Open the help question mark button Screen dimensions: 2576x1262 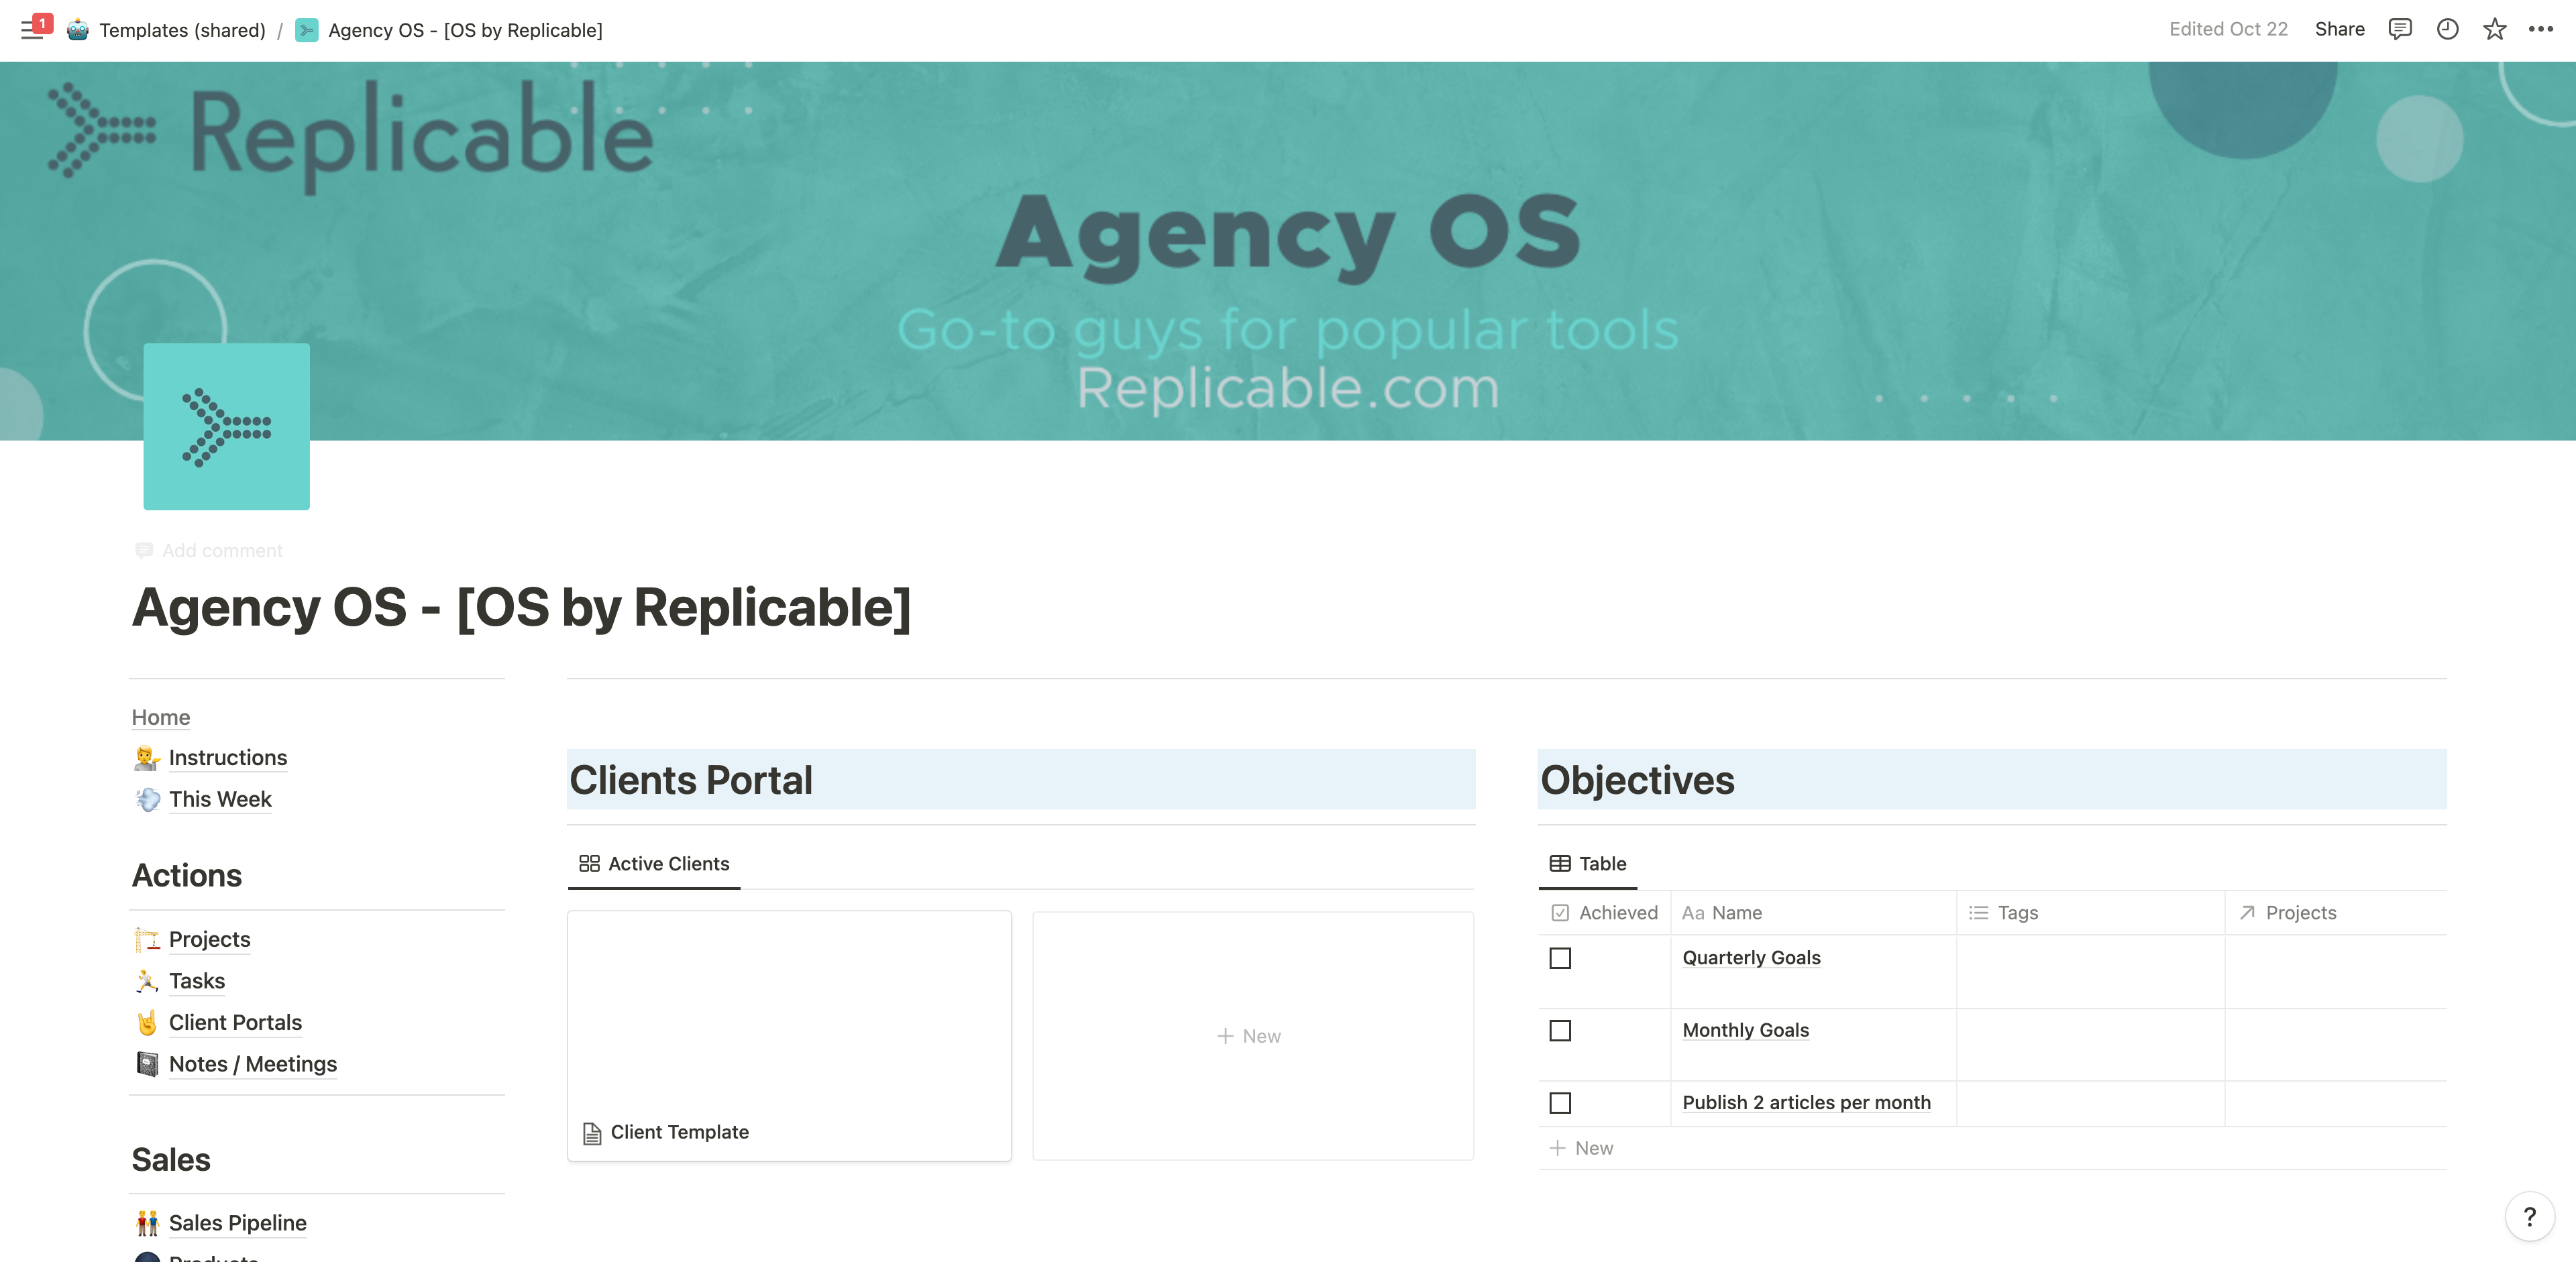point(2529,1216)
